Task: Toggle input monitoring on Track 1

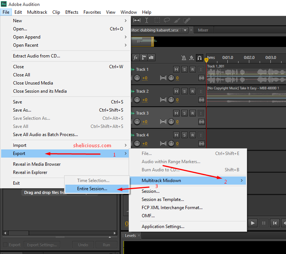Action: tap(201, 69)
